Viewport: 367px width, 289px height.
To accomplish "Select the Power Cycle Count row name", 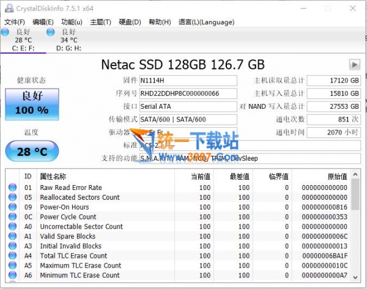I will 68,217.
